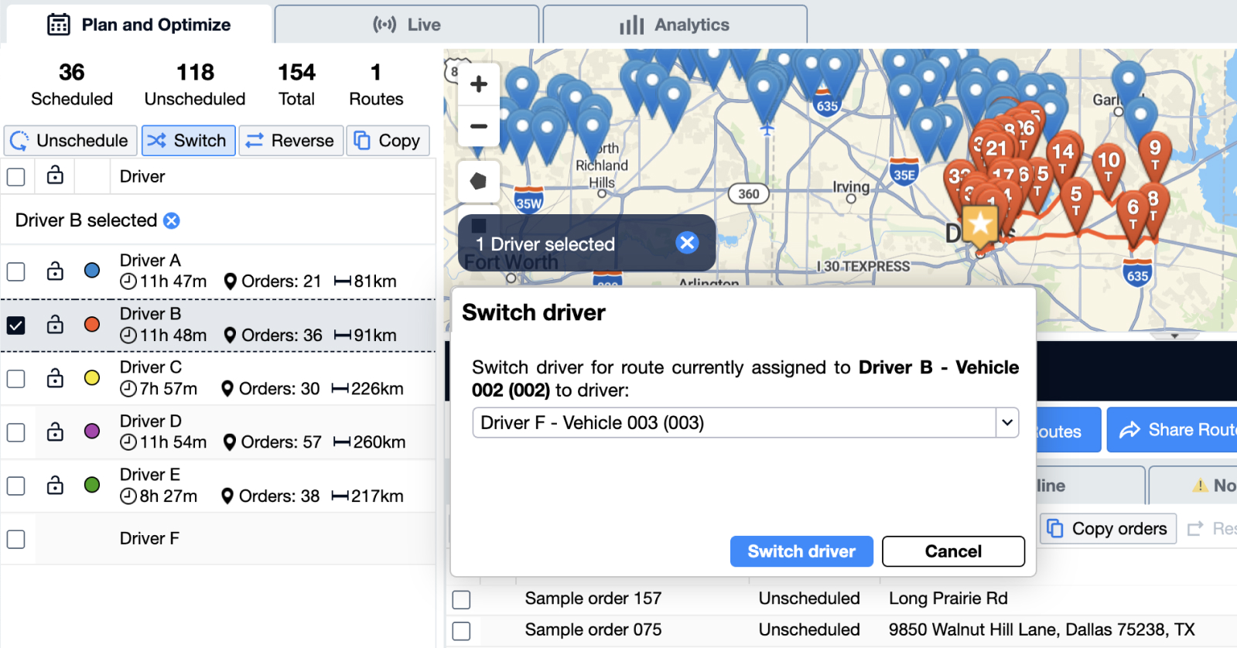The image size is (1237, 648).
Task: Zoom in on the map
Action: click(479, 84)
